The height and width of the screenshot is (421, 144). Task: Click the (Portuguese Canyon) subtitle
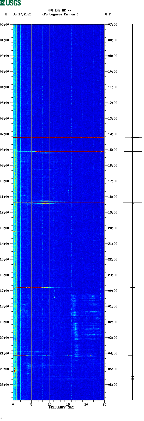click(x=60, y=14)
